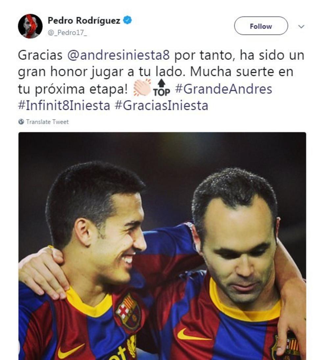Click the TOP arrow emoji
321x360 pixels.
[x=161, y=88]
